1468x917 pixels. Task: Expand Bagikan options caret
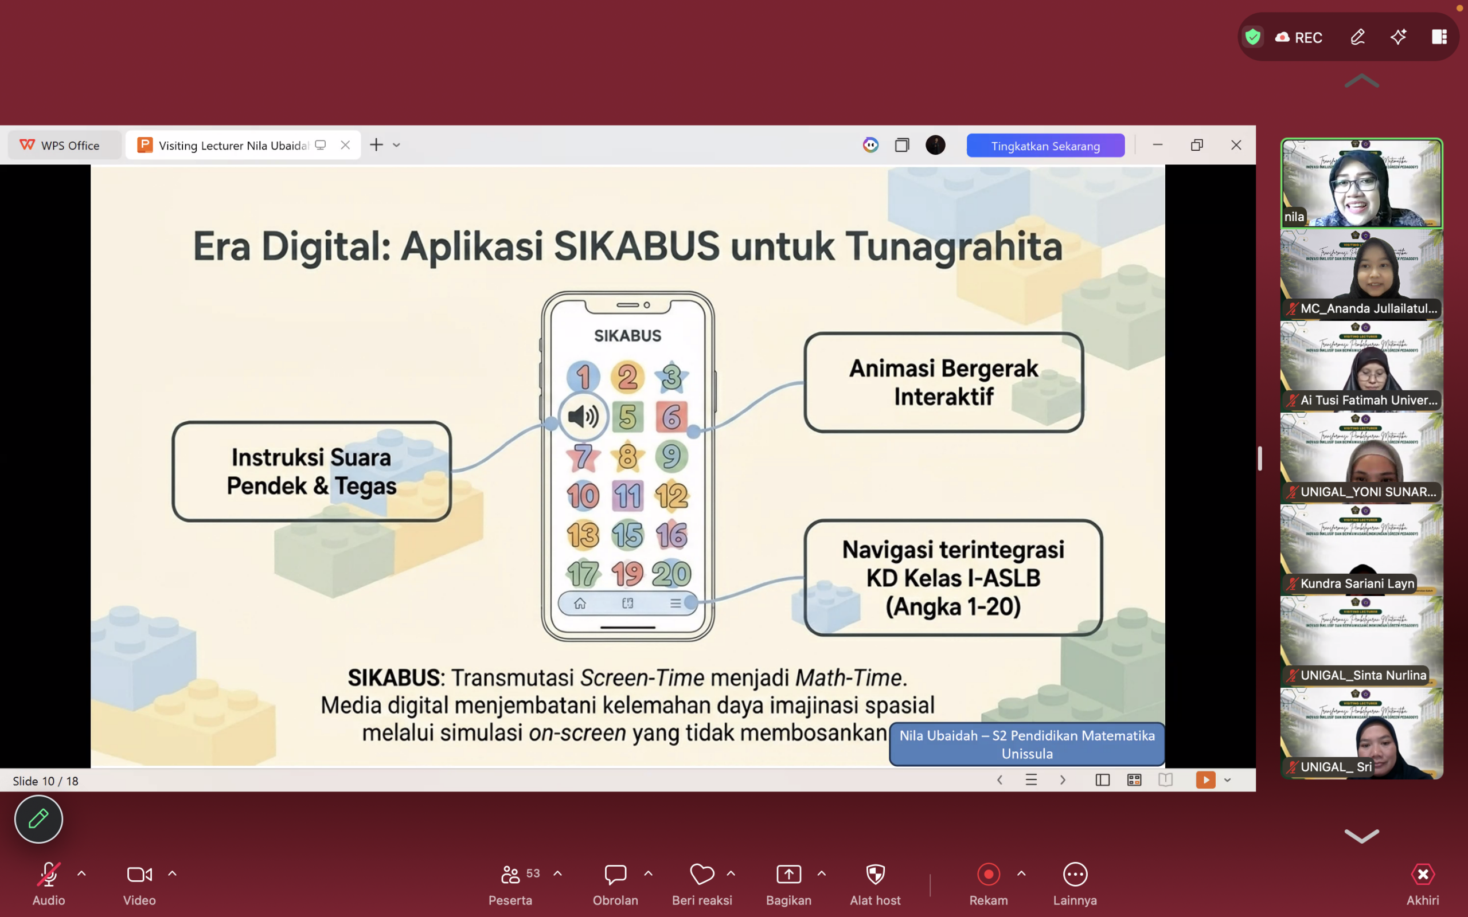[x=821, y=874]
